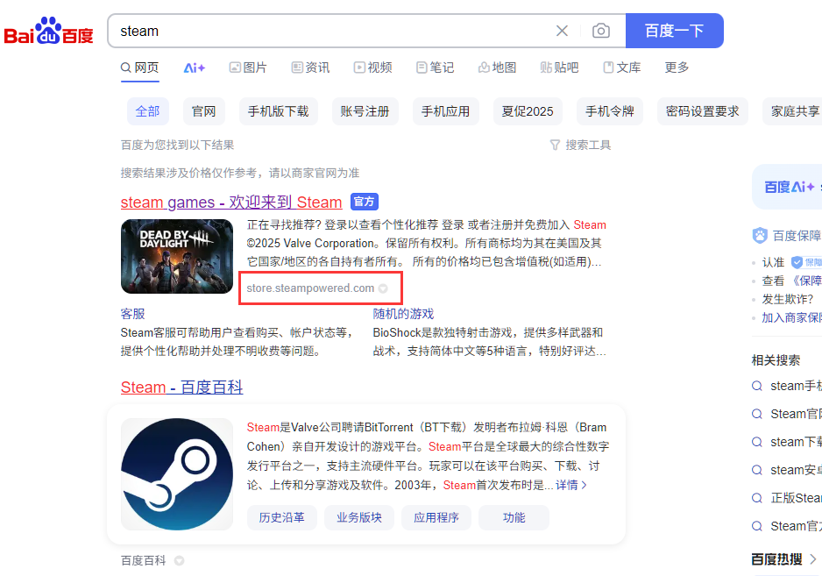Select the 全部 filter chip
The width and height of the screenshot is (822, 576).
(x=148, y=111)
